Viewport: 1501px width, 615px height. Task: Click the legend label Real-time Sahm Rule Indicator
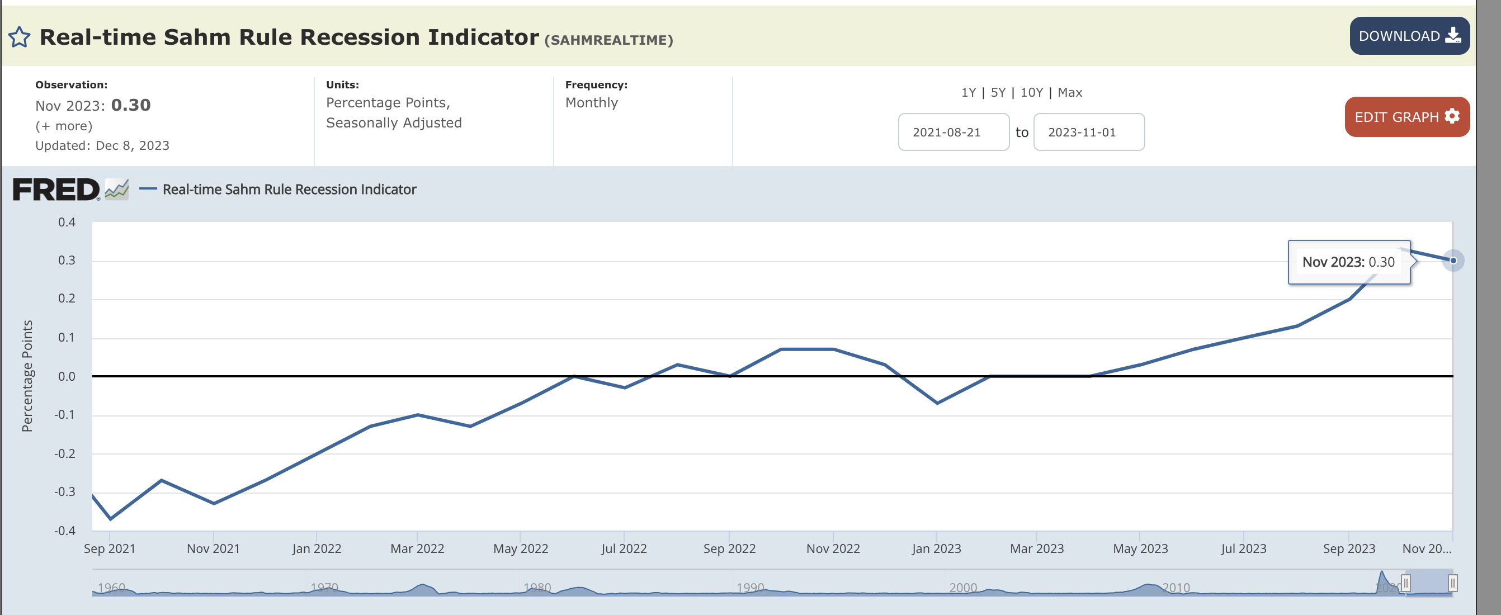[289, 190]
